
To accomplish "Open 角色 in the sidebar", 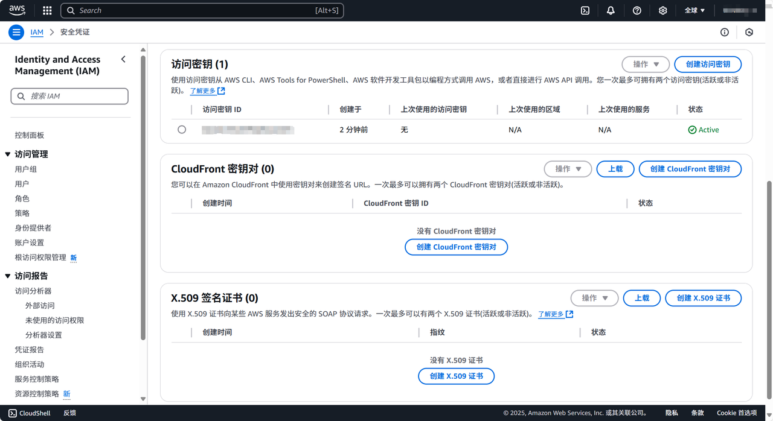I will point(22,198).
